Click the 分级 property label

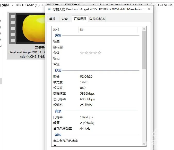click(x=56, y=53)
